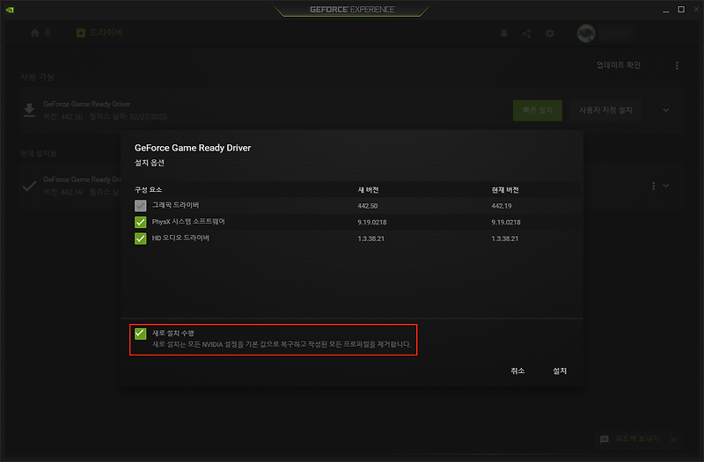The height and width of the screenshot is (462, 704).
Task: Click the 사용자 지정 설치 button
Action: coord(605,111)
